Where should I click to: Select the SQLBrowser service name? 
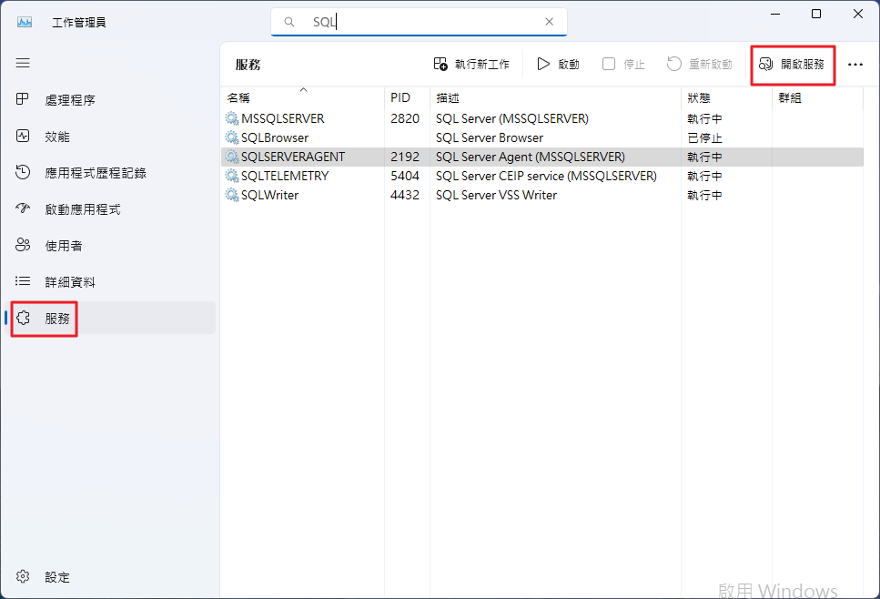275,137
